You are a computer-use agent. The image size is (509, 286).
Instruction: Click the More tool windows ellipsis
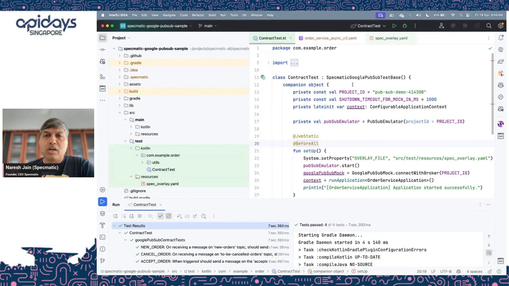pos(103,100)
